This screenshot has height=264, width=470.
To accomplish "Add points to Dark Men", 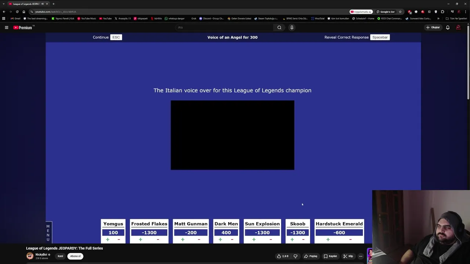I will point(220,239).
